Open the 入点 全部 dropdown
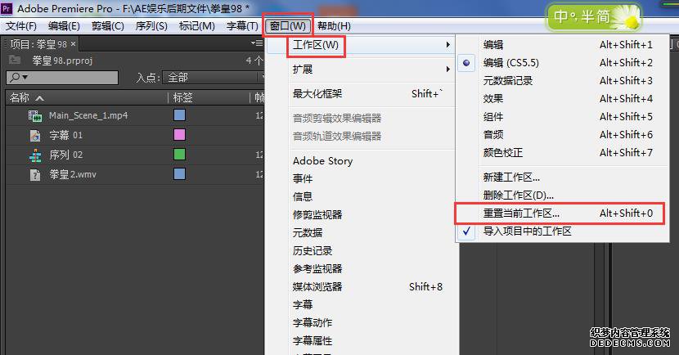Image resolution: width=679 pixels, height=355 pixels. (214, 78)
